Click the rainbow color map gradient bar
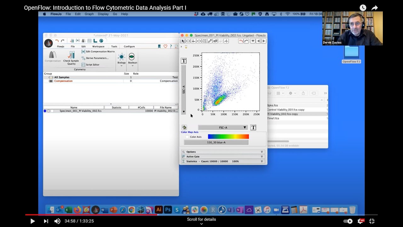 pos(228,137)
